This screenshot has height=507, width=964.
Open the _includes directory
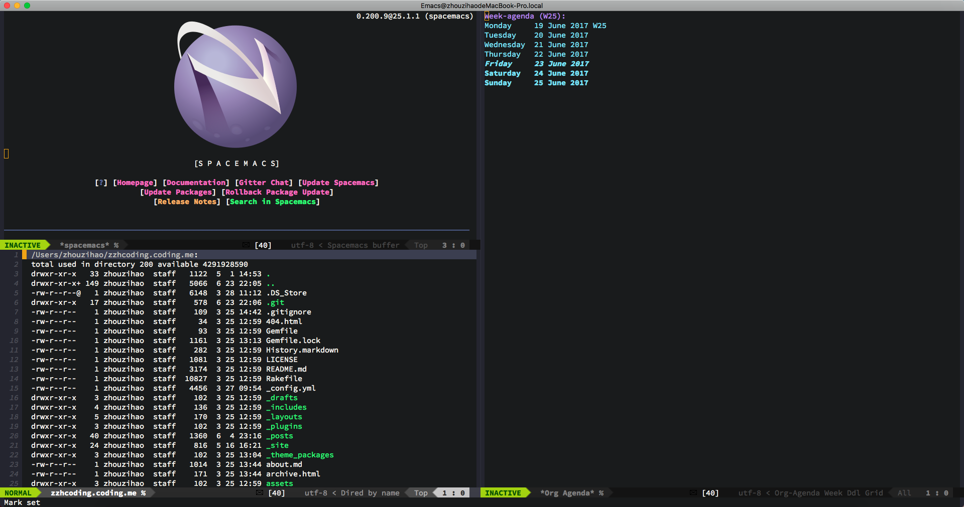coord(286,407)
